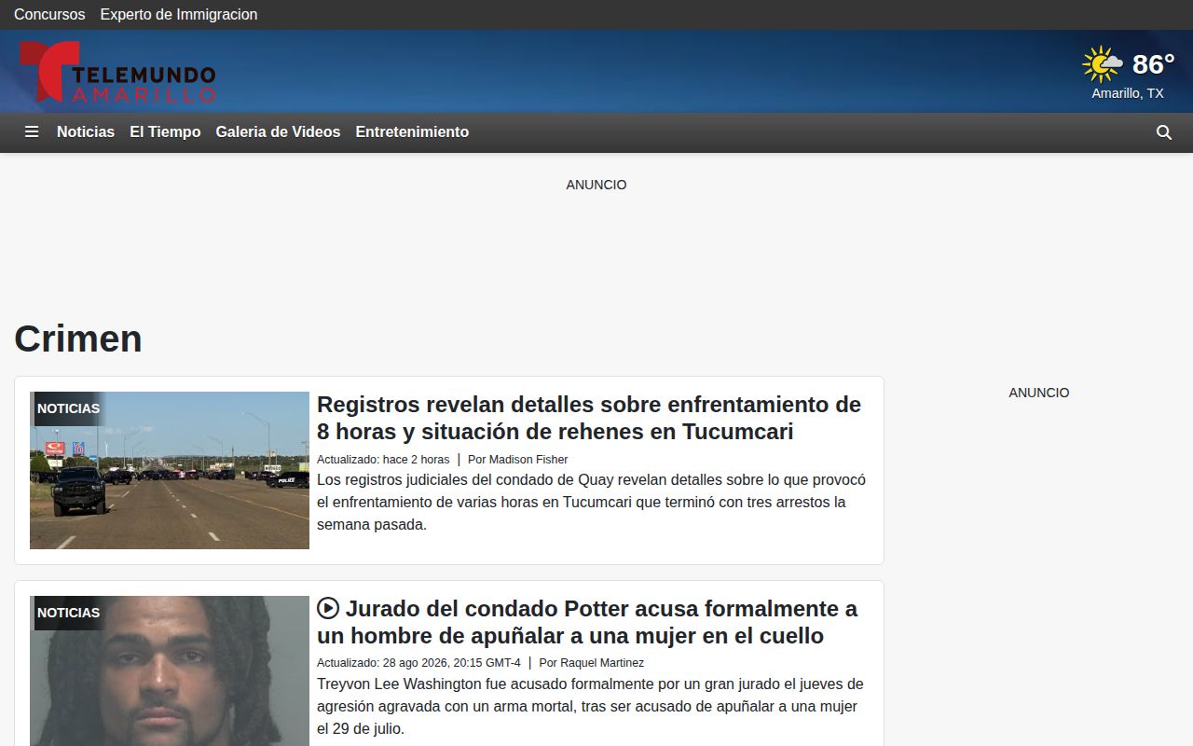
Task: Select Noticias in the navigation bar
Action: [86, 132]
